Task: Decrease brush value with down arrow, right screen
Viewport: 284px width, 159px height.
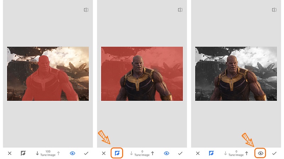Action: (x=225, y=153)
